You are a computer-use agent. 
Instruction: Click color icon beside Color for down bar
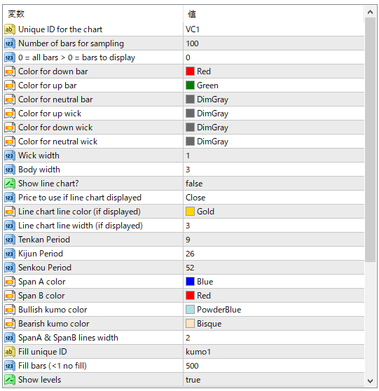tap(10, 71)
